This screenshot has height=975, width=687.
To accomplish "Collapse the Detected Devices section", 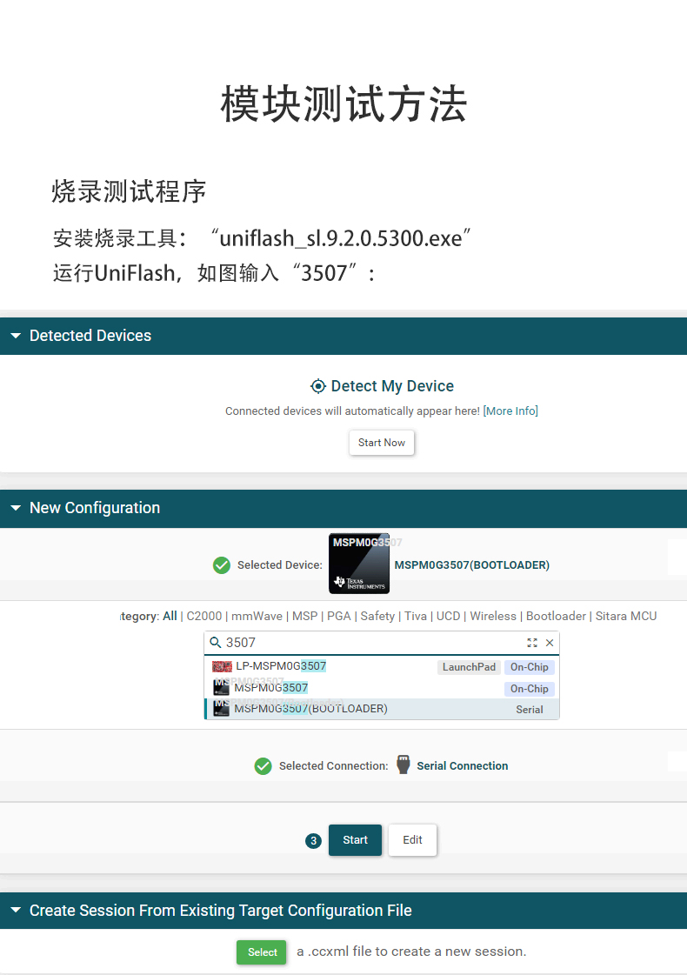I will (x=16, y=336).
